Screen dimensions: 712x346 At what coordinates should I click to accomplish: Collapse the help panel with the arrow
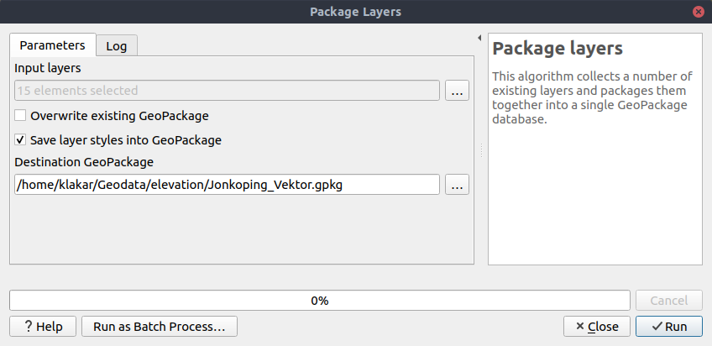click(x=479, y=38)
